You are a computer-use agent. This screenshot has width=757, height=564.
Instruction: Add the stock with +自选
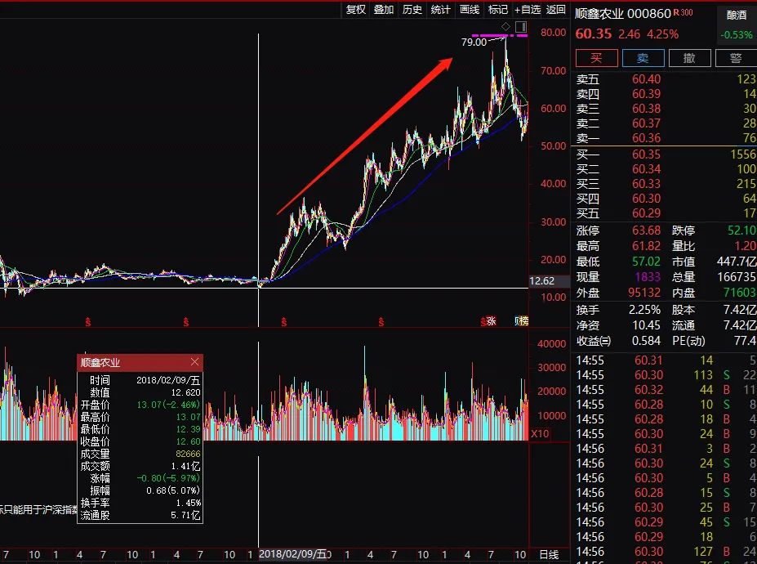tap(527, 10)
